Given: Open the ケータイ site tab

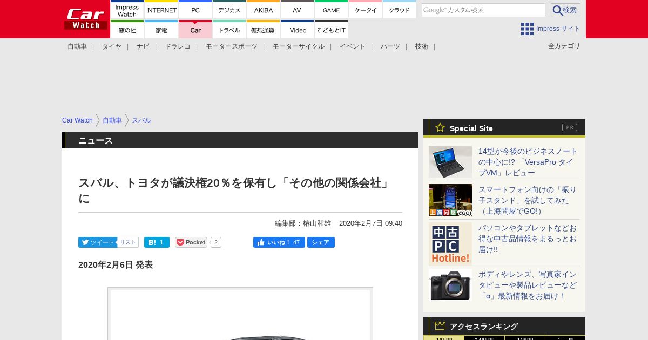Looking at the screenshot, I should pos(366,10).
